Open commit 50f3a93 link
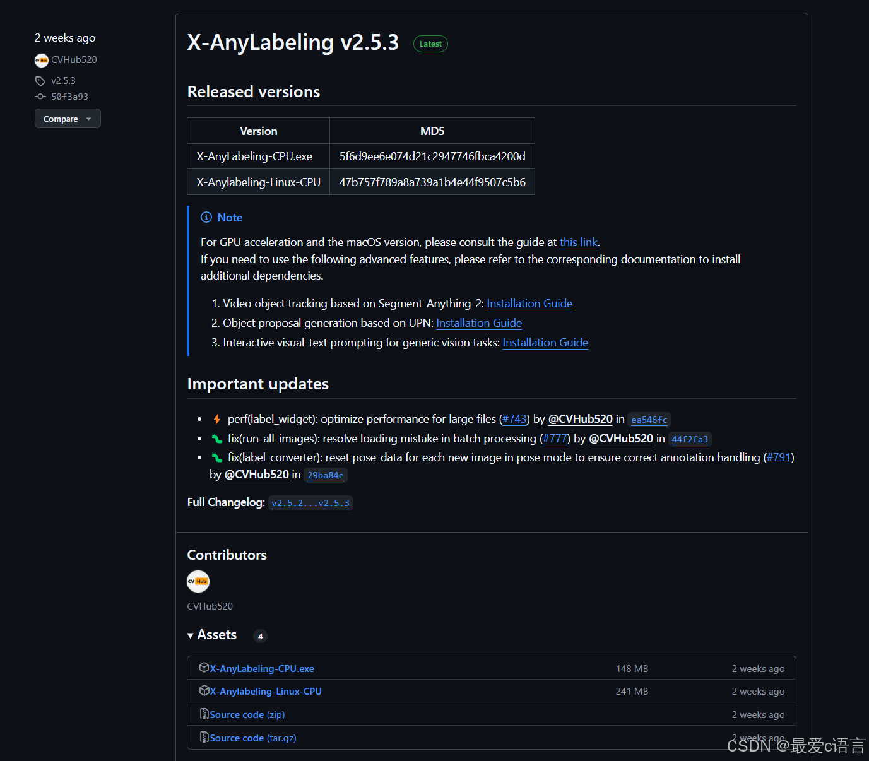The height and width of the screenshot is (761, 869). 69,97
